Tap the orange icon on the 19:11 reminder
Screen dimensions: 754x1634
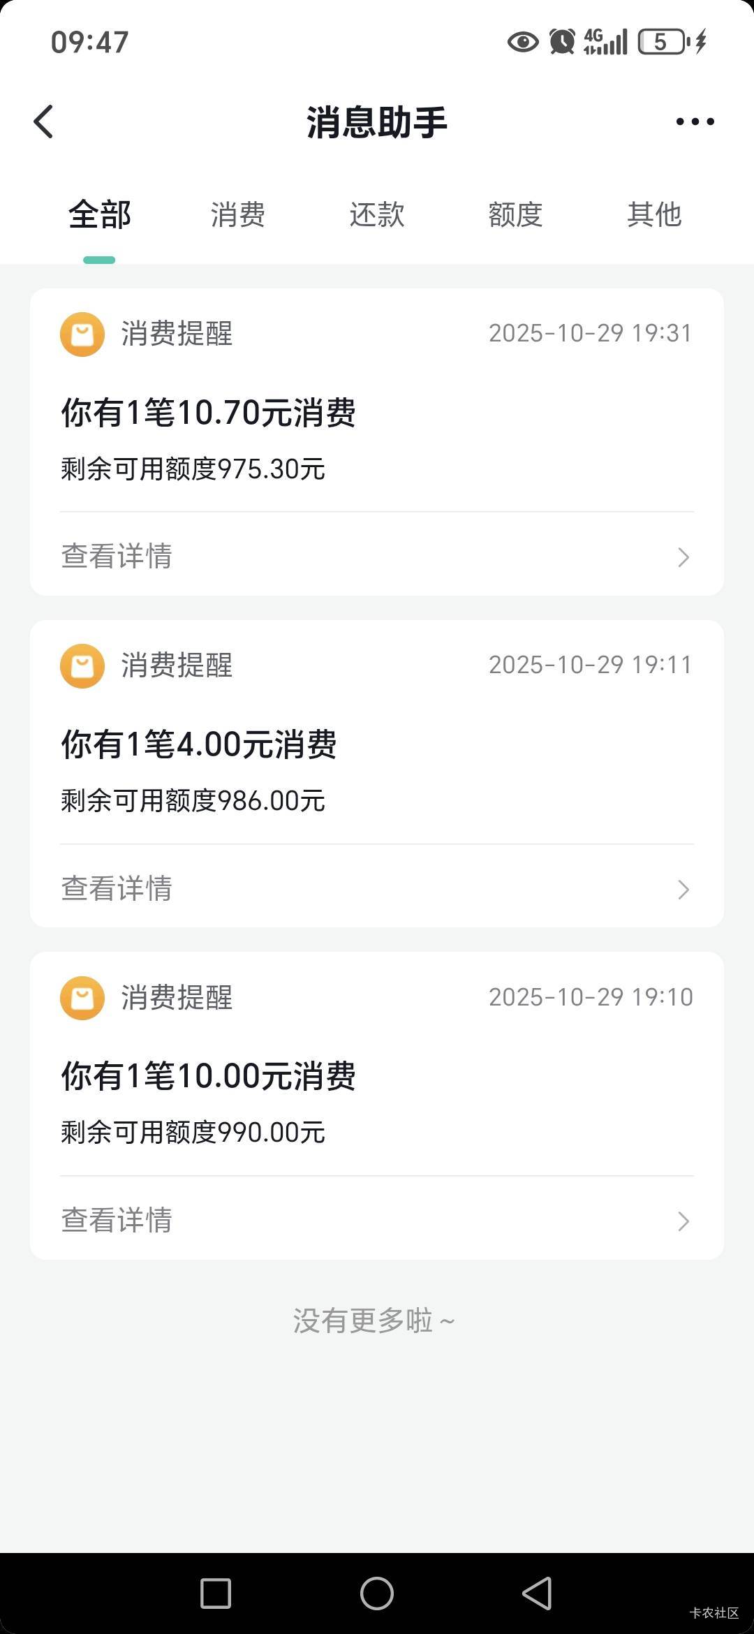pos(82,666)
